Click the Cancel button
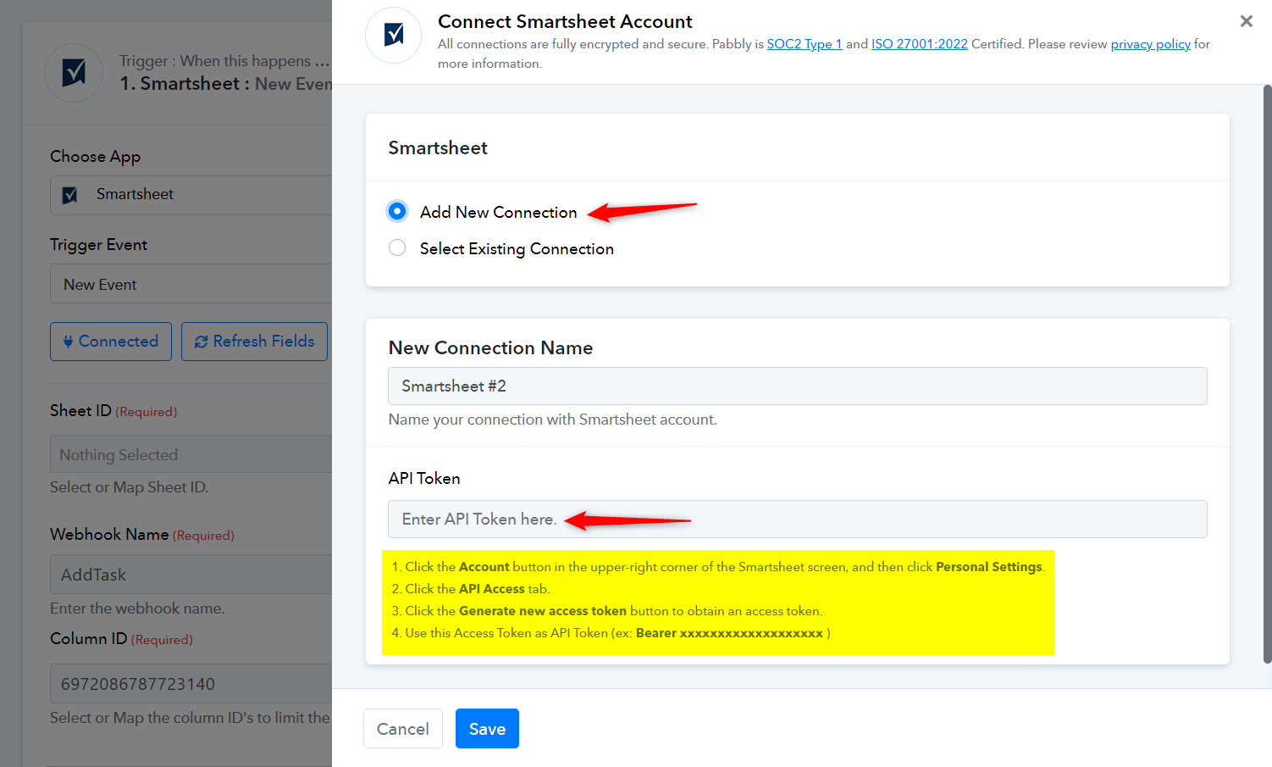The width and height of the screenshot is (1272, 767). [x=402, y=729]
